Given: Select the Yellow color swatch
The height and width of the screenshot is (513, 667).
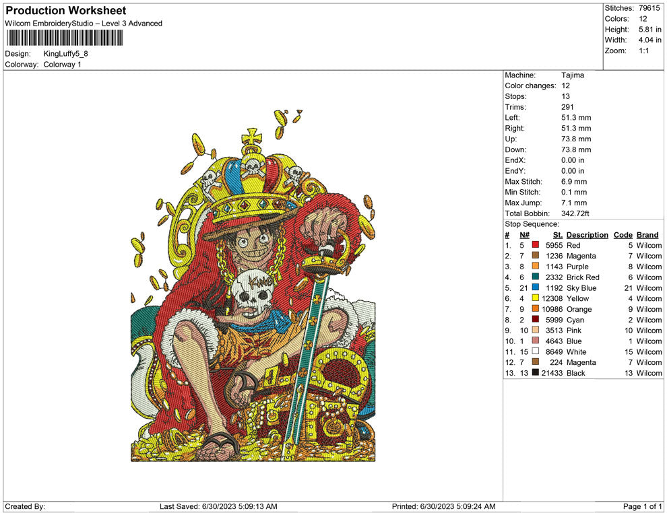Looking at the screenshot, I should [536, 298].
